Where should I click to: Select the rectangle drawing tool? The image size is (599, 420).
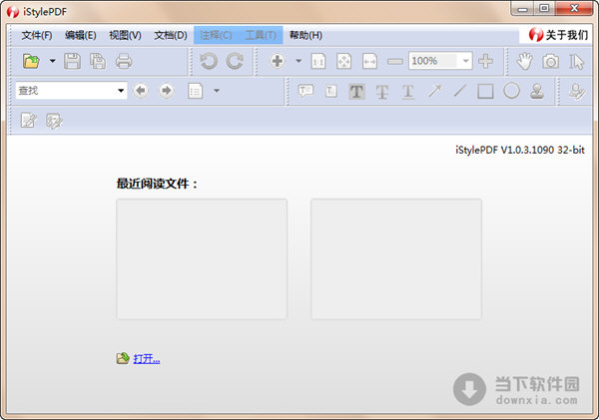tap(485, 91)
